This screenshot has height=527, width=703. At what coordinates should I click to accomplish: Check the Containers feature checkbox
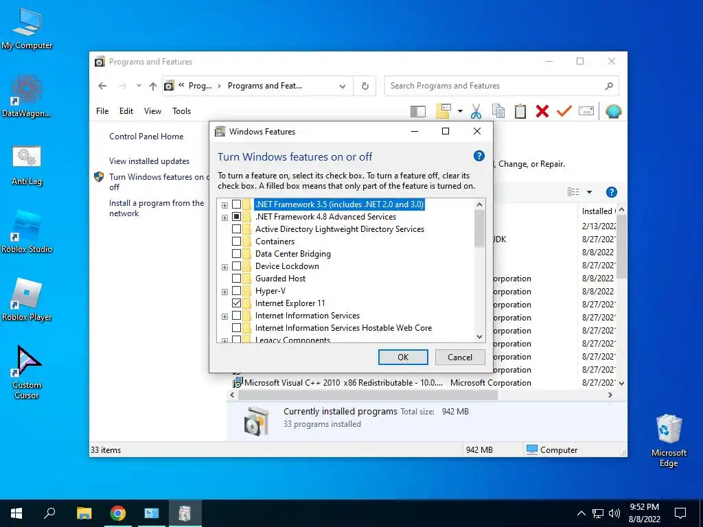click(x=236, y=242)
